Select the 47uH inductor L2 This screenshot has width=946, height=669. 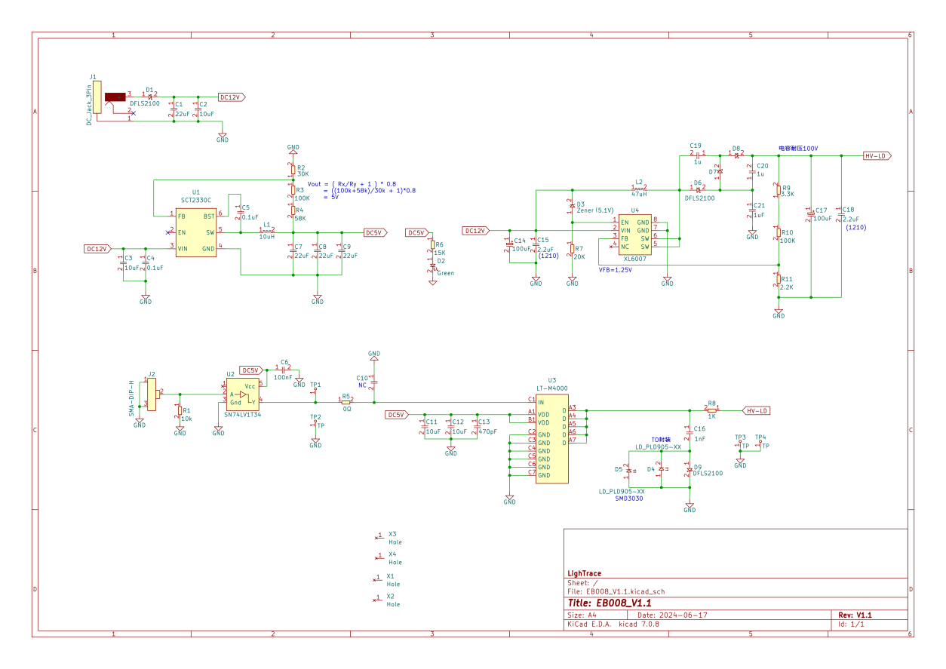coord(638,189)
